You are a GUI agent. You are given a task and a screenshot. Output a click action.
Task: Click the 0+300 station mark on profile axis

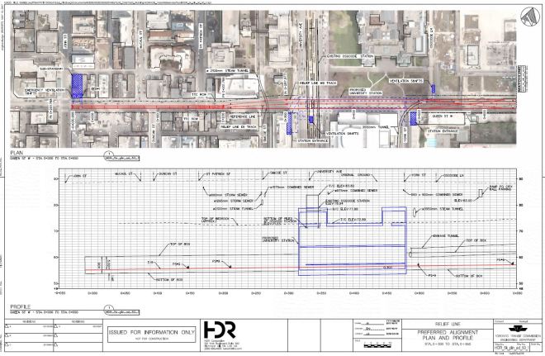coord(255,292)
